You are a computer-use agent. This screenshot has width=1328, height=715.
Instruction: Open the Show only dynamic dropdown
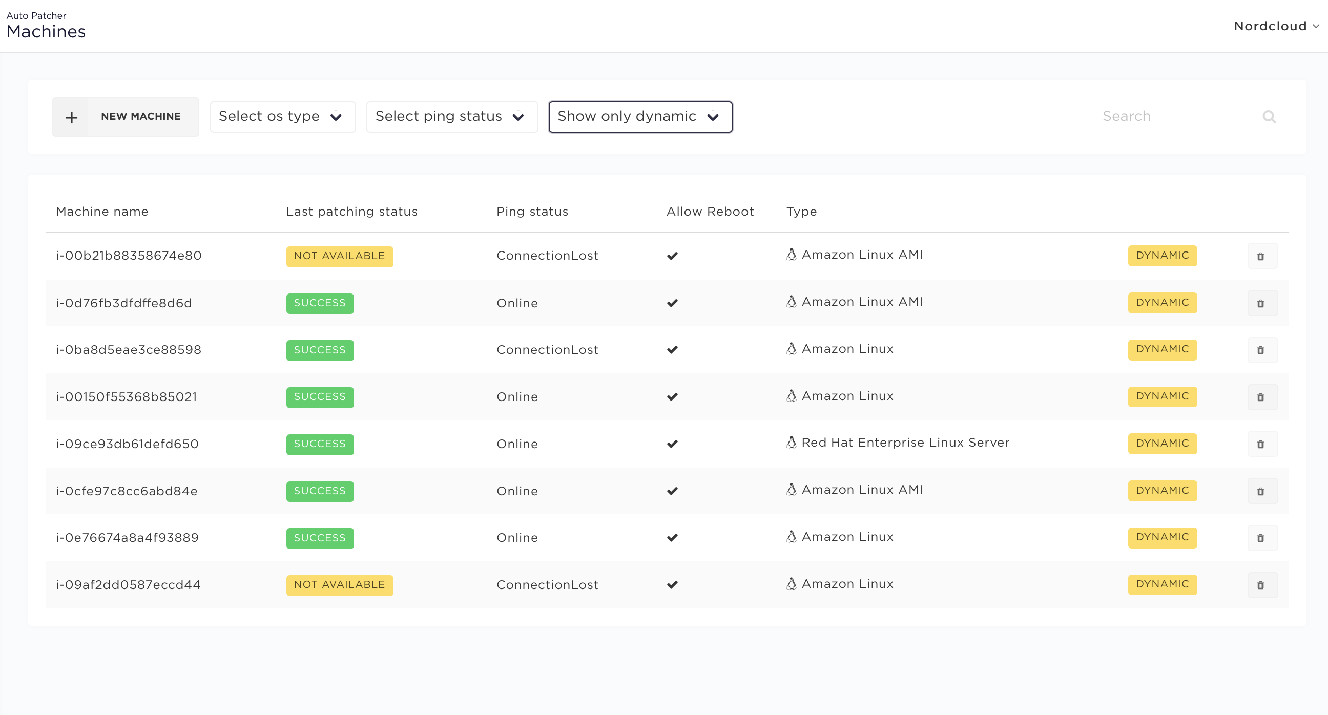640,117
